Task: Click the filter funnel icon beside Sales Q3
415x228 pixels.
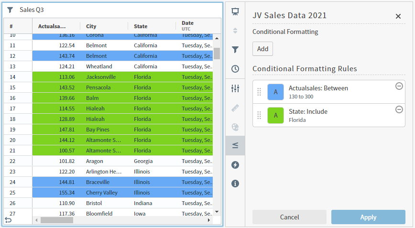Action: click(10, 10)
